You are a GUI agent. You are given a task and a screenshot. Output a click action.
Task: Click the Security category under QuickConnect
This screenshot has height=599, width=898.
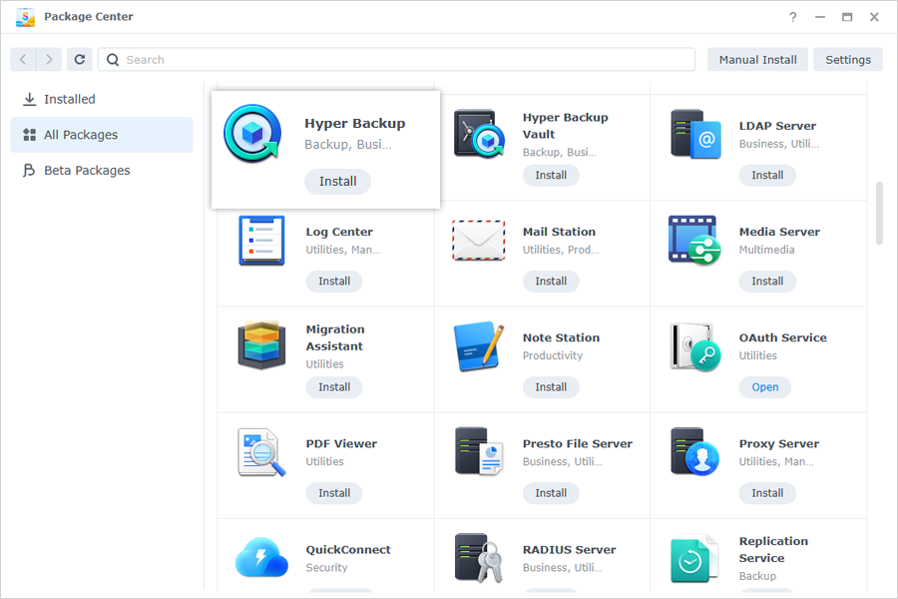(326, 568)
